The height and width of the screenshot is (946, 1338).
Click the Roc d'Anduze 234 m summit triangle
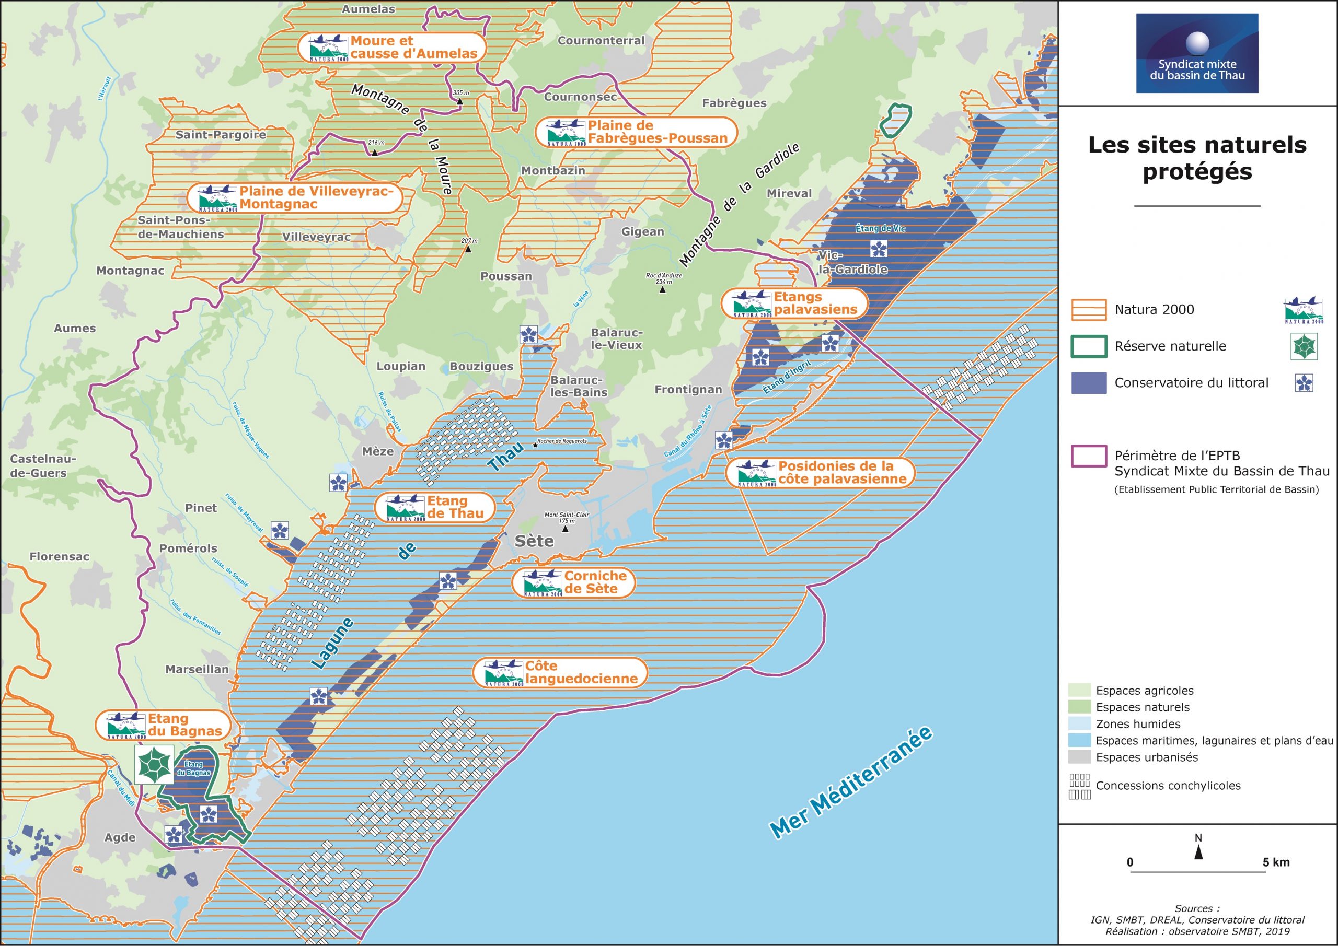coord(662,289)
